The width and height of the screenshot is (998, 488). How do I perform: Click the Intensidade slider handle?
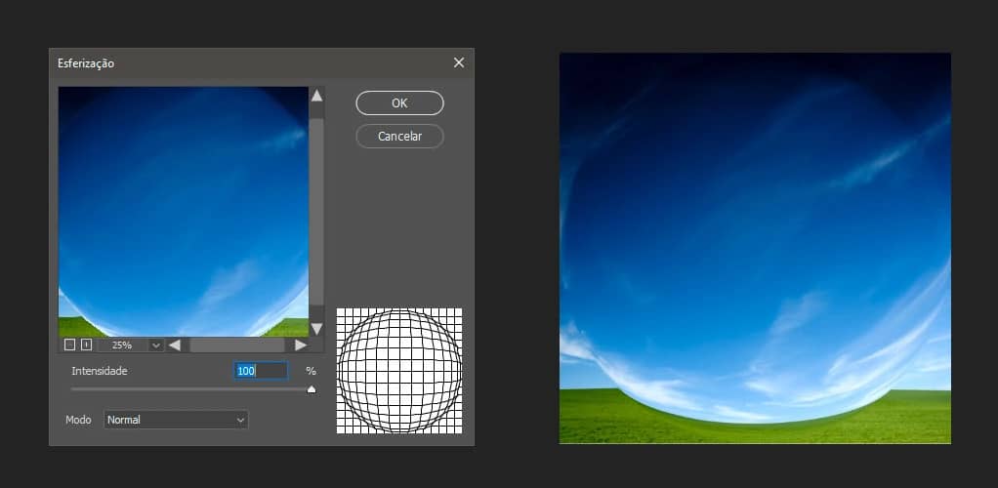click(x=312, y=389)
